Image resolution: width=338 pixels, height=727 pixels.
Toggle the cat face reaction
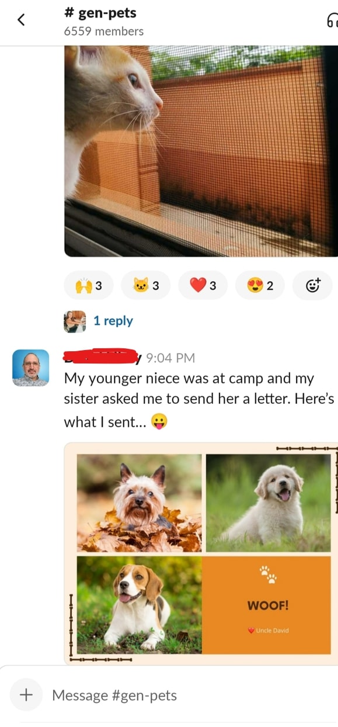pos(145,285)
